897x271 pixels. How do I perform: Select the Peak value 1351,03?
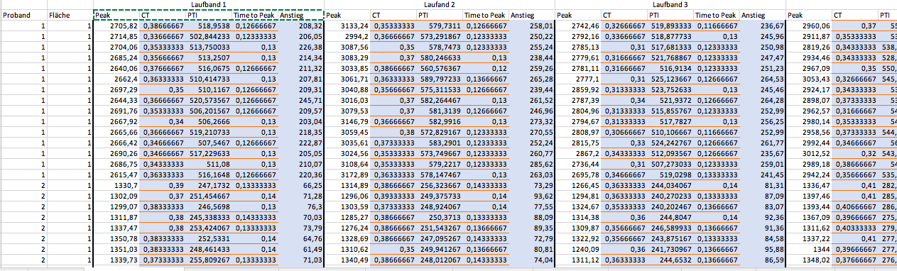point(116,249)
